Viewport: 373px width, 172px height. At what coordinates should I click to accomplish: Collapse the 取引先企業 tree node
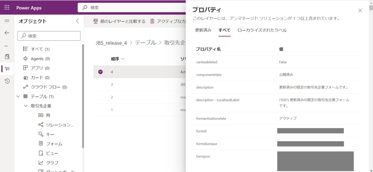tap(25, 106)
